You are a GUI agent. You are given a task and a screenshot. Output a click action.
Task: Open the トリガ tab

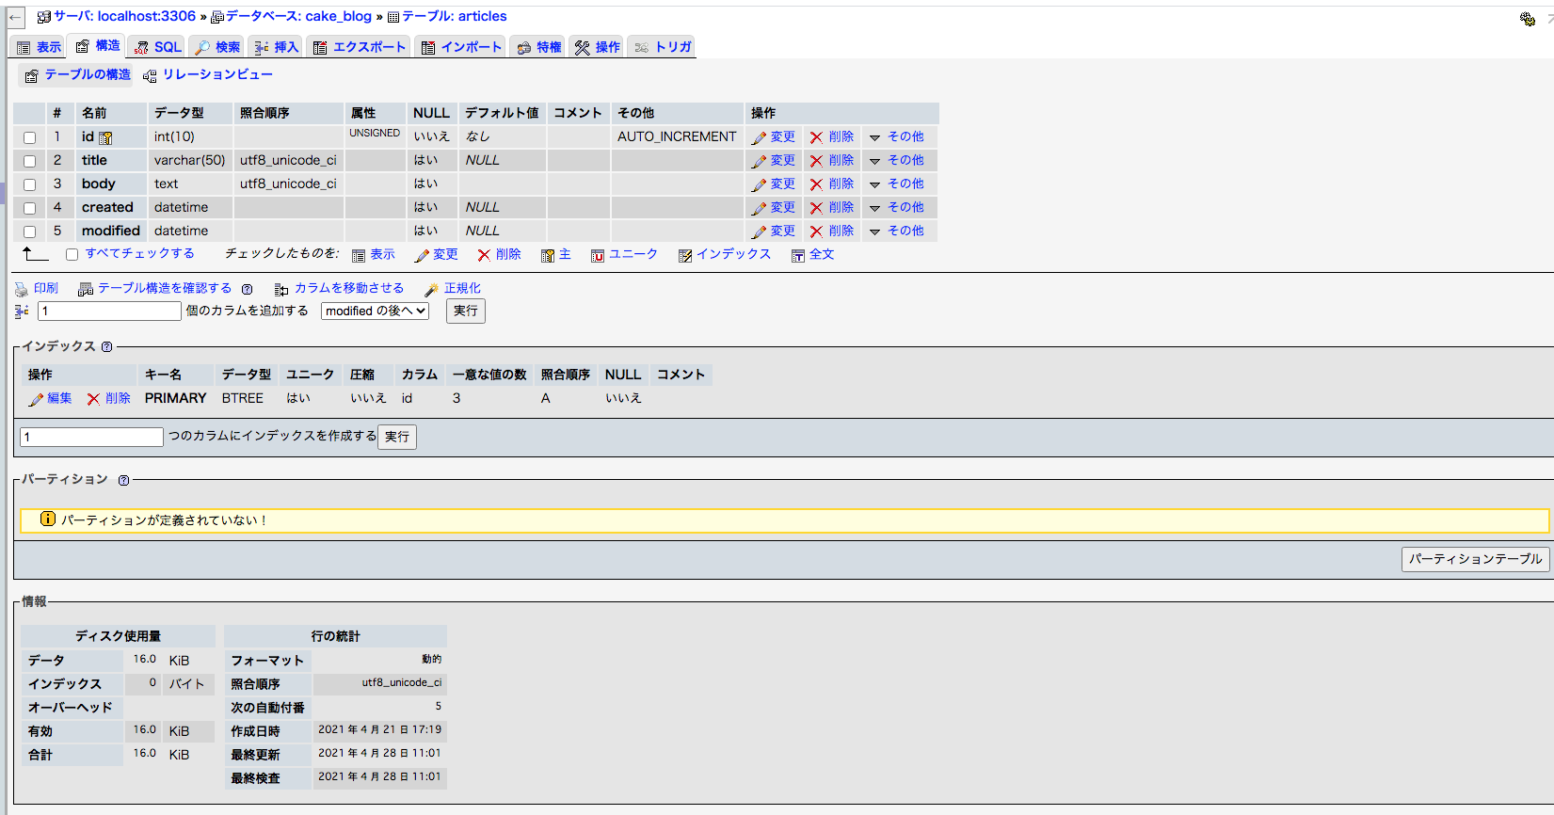(663, 47)
